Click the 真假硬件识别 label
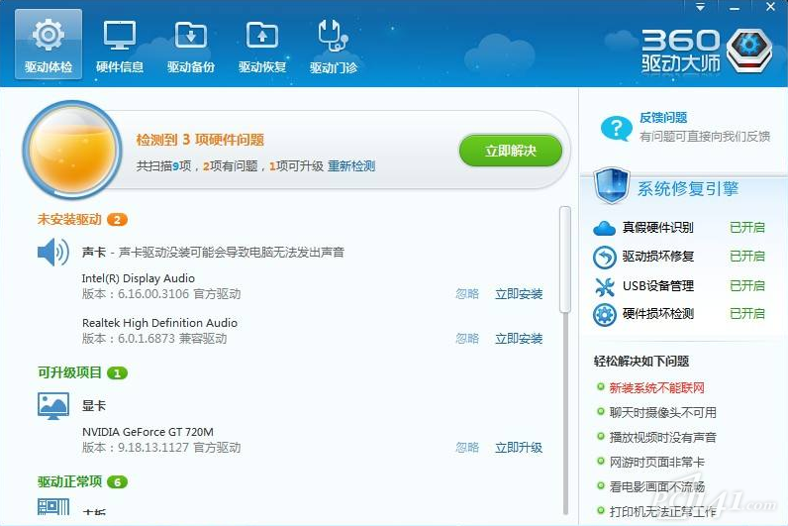 pyautogui.click(x=658, y=228)
